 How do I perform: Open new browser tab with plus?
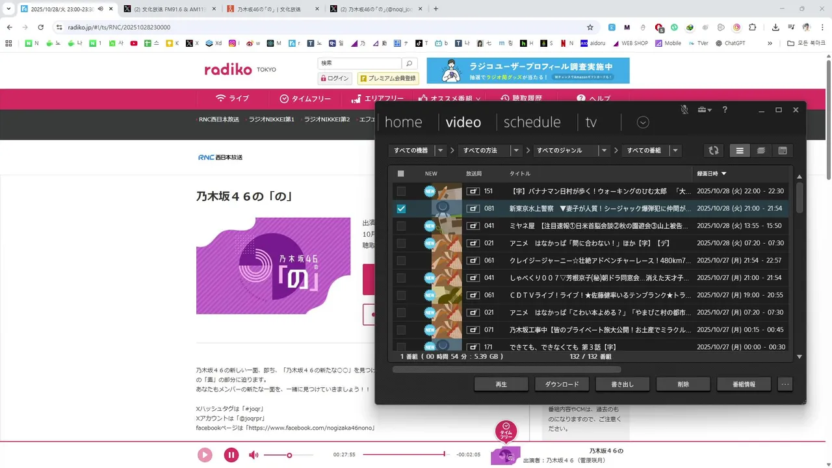[x=435, y=9]
